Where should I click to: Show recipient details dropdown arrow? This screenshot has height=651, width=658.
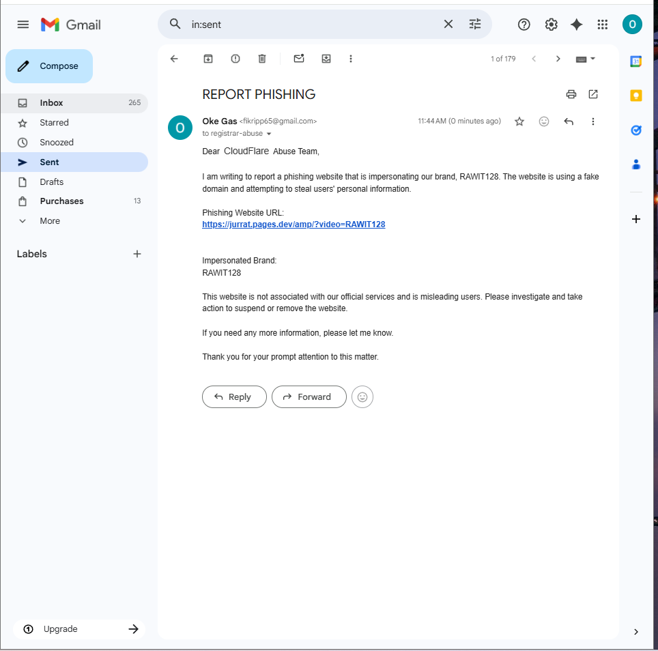(269, 134)
